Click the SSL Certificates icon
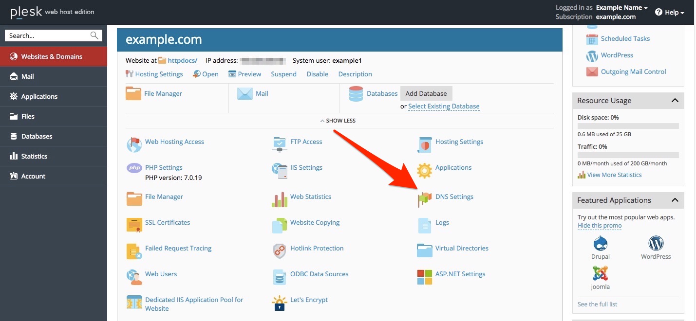696x321 pixels. [x=134, y=225]
